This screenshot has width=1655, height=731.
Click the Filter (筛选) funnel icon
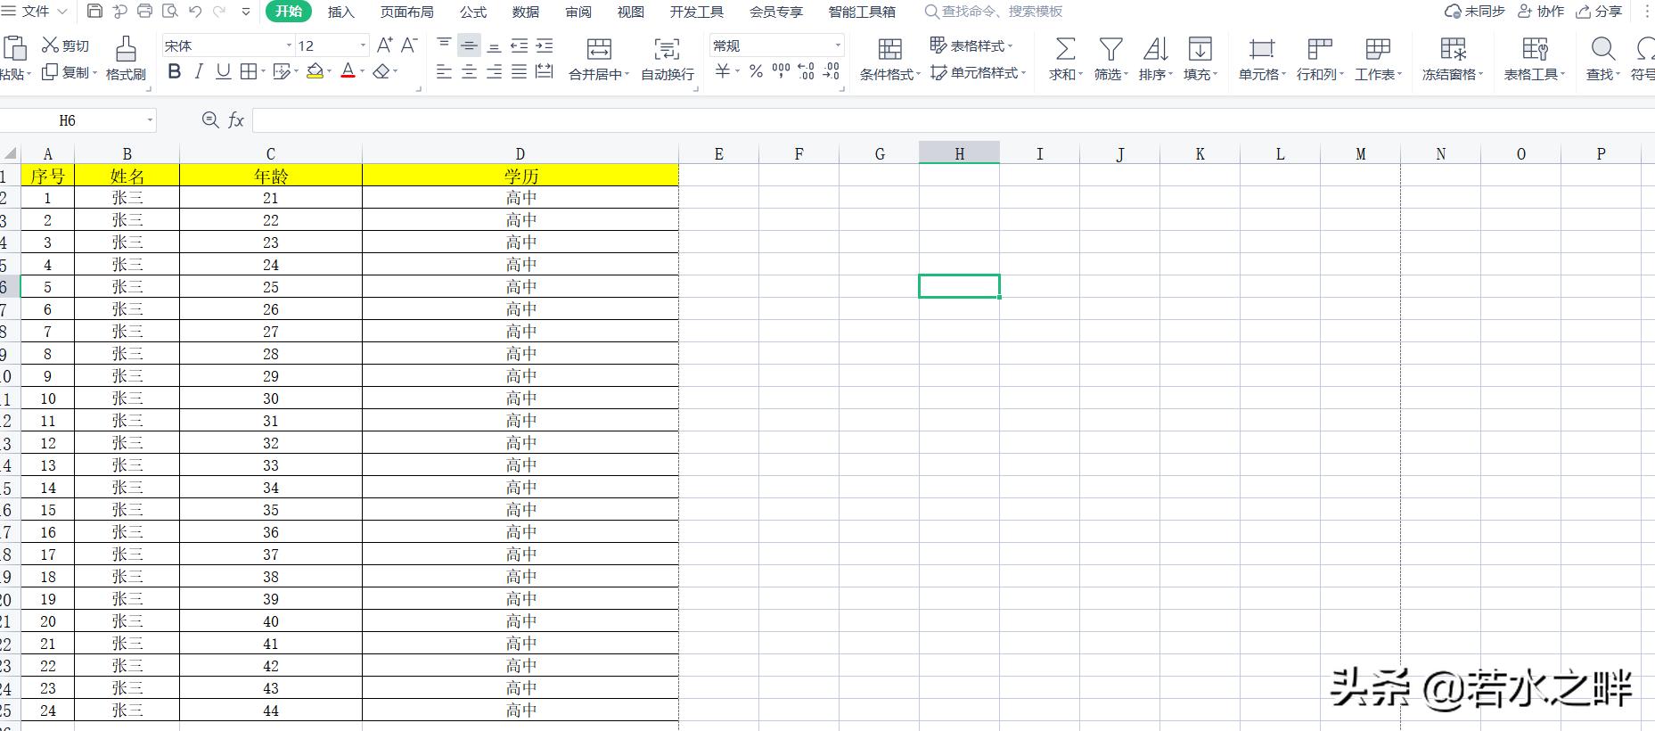coord(1110,49)
